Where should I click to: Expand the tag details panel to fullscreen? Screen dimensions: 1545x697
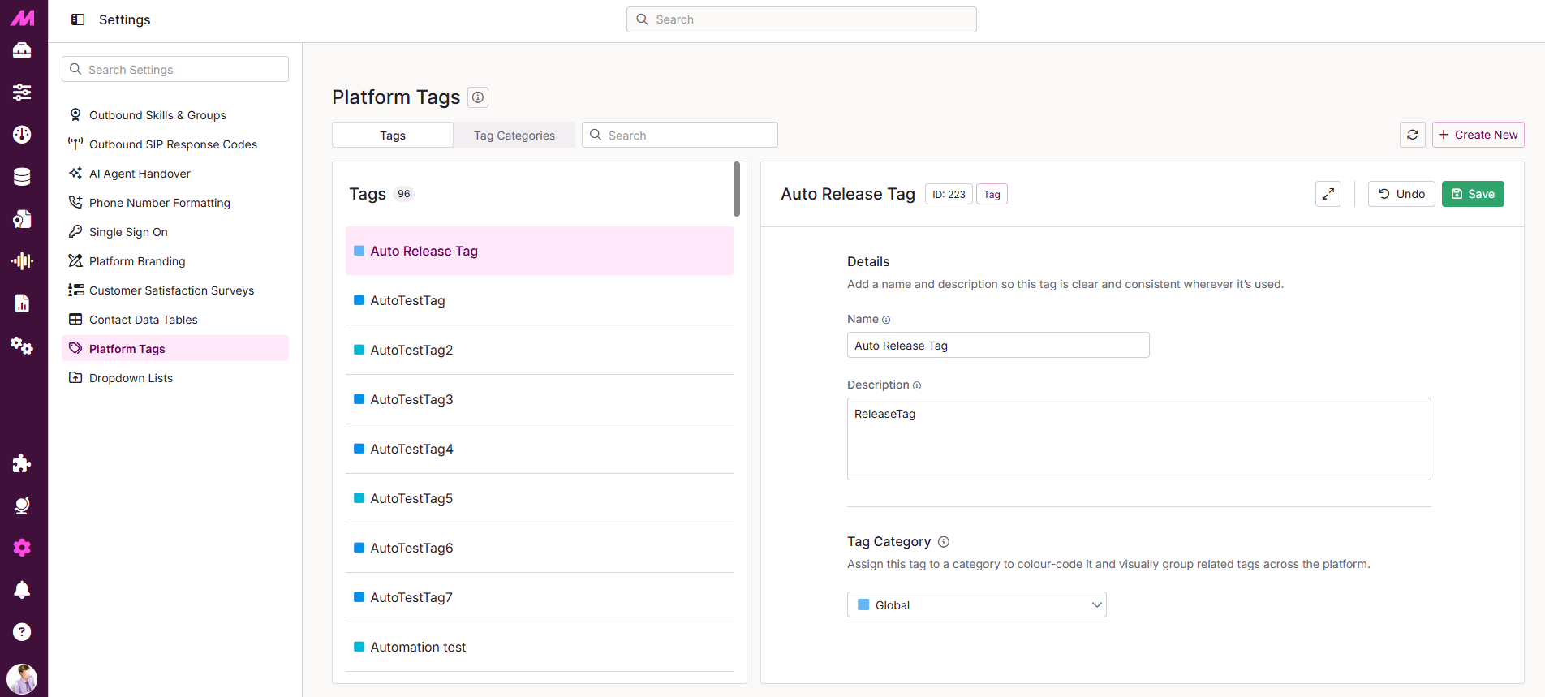(1328, 194)
